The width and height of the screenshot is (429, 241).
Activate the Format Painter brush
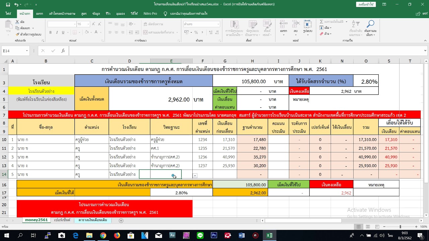click(x=17, y=34)
